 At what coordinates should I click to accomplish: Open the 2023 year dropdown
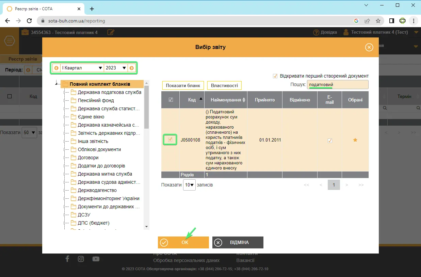coord(116,68)
